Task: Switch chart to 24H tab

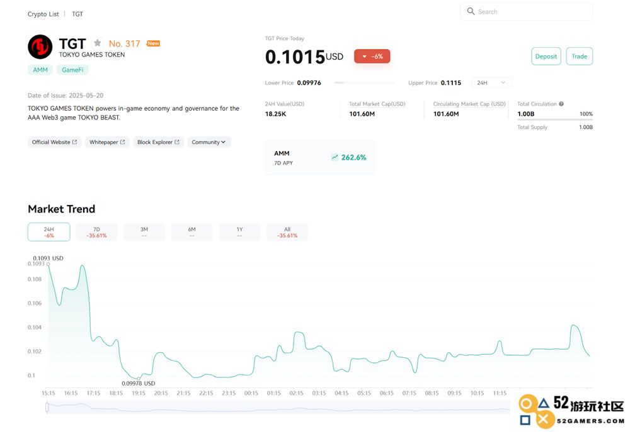Action: point(49,232)
